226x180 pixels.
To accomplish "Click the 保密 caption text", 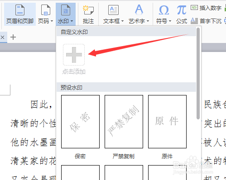I will coord(80,156).
